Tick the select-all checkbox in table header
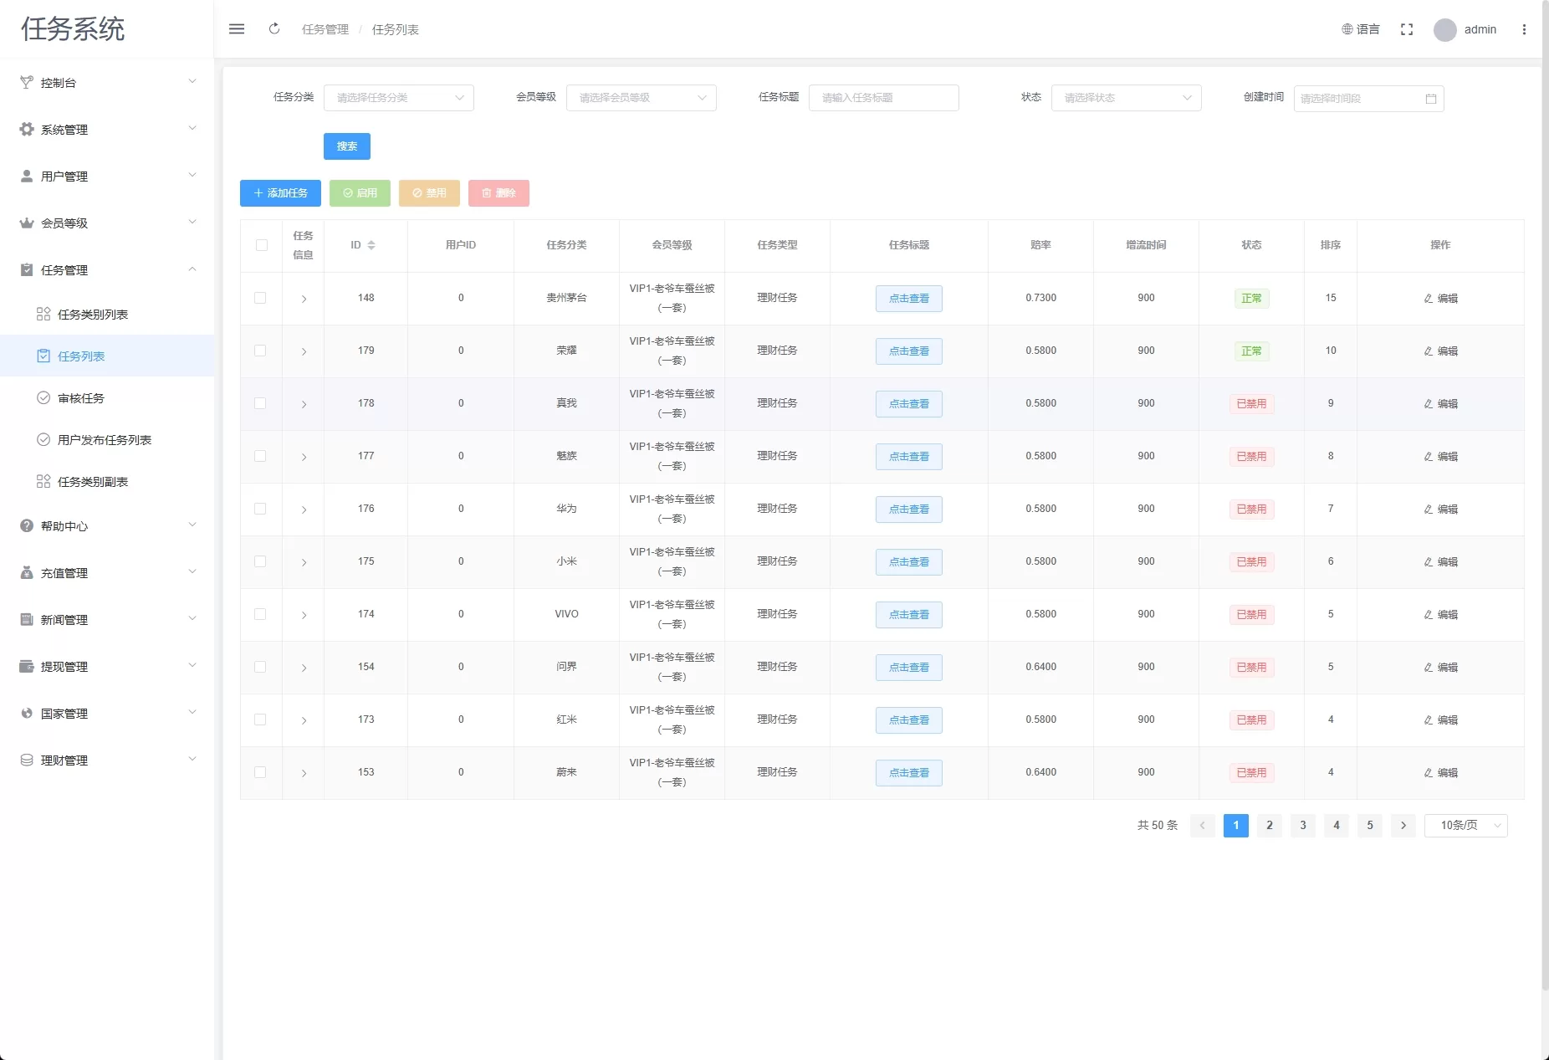The width and height of the screenshot is (1549, 1060). (262, 245)
